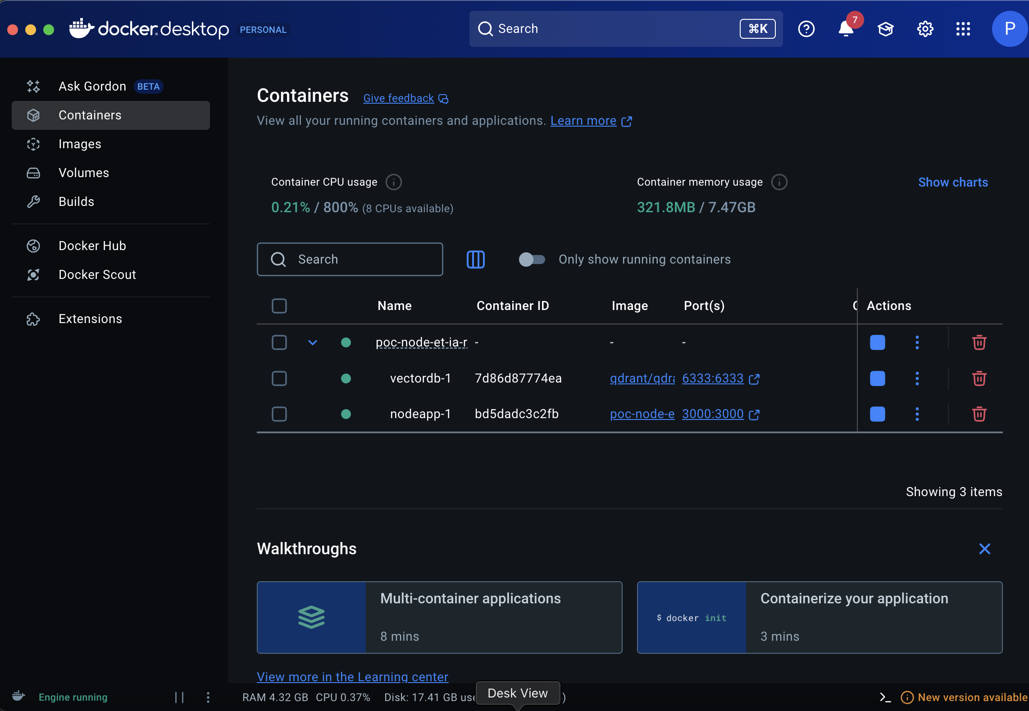Toggle Only show running containers
Image resolution: width=1029 pixels, height=711 pixels.
[532, 260]
